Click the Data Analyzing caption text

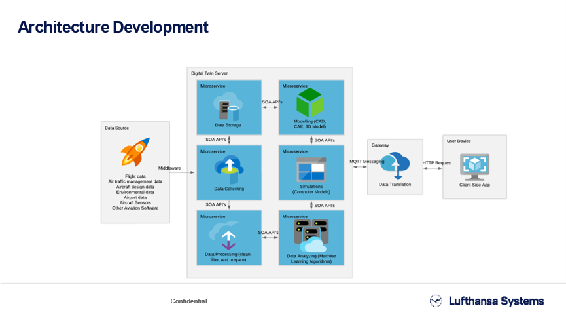pyautogui.click(x=311, y=259)
